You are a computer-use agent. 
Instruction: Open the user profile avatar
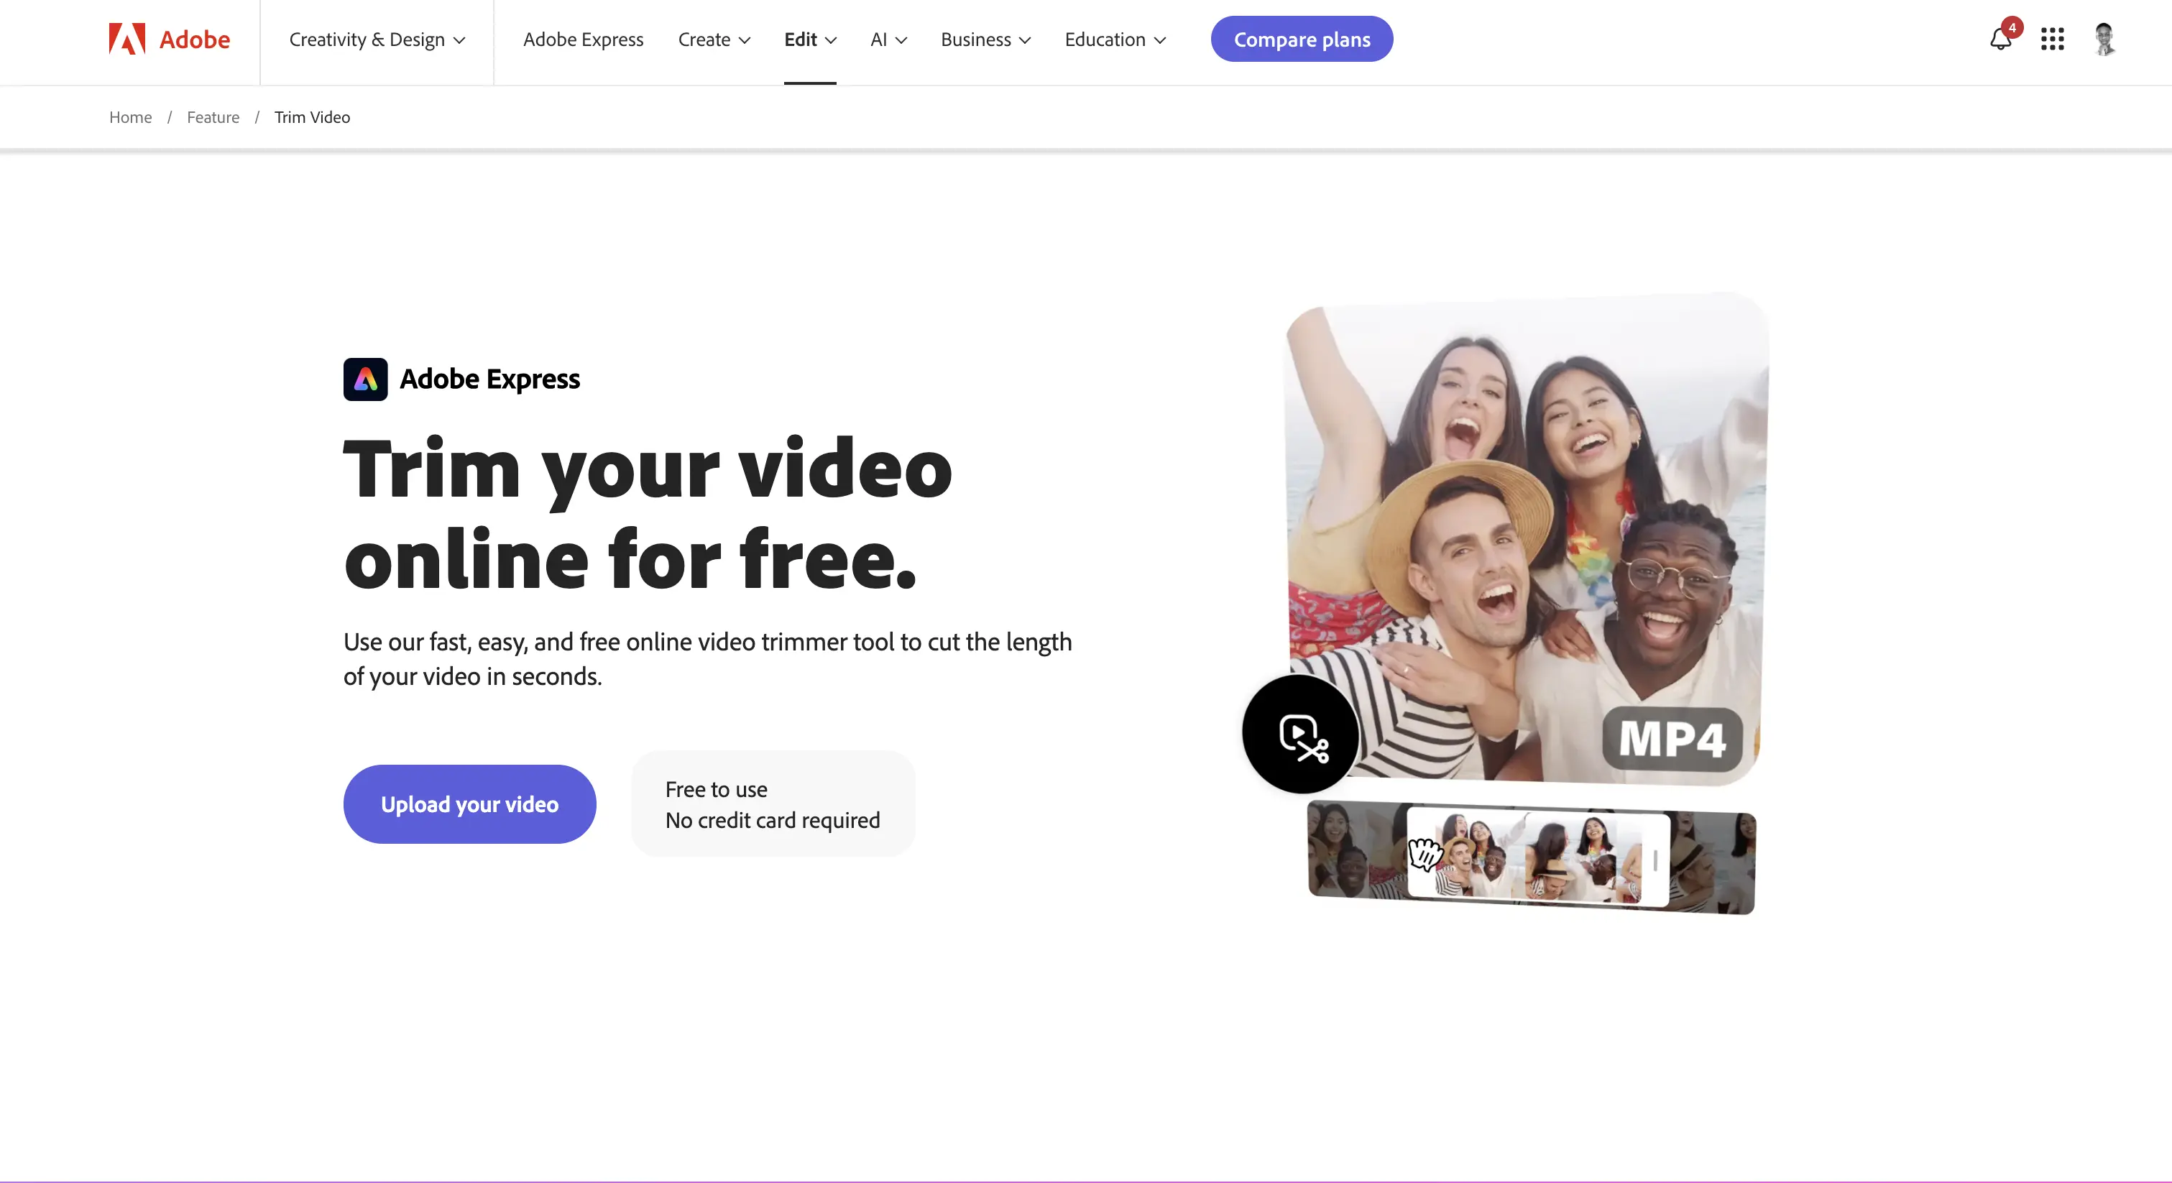[x=2104, y=39]
